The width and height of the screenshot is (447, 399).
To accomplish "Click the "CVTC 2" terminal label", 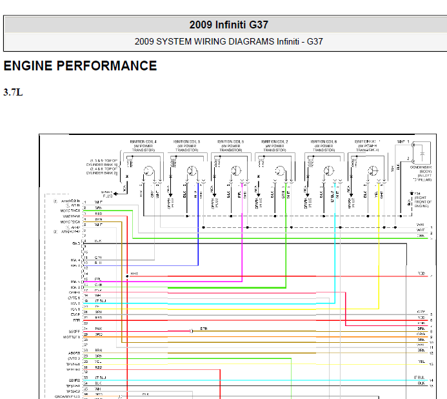I will point(74,358).
